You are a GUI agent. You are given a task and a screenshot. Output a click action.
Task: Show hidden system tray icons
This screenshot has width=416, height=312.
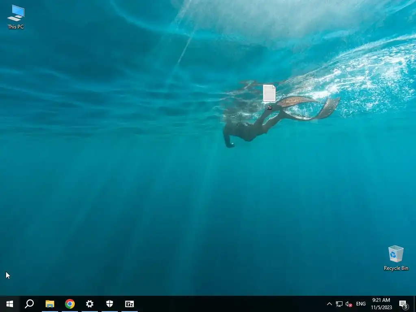tap(329, 304)
